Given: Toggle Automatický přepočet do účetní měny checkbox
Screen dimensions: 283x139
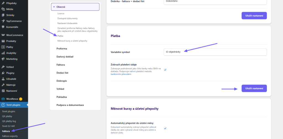Looking at the screenshot, I should [x=165, y=128].
